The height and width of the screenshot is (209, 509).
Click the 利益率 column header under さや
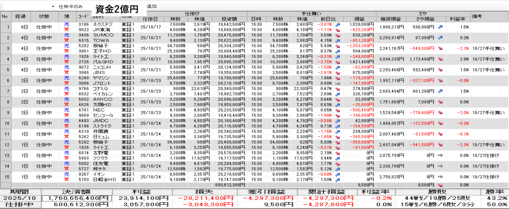click(455, 19)
